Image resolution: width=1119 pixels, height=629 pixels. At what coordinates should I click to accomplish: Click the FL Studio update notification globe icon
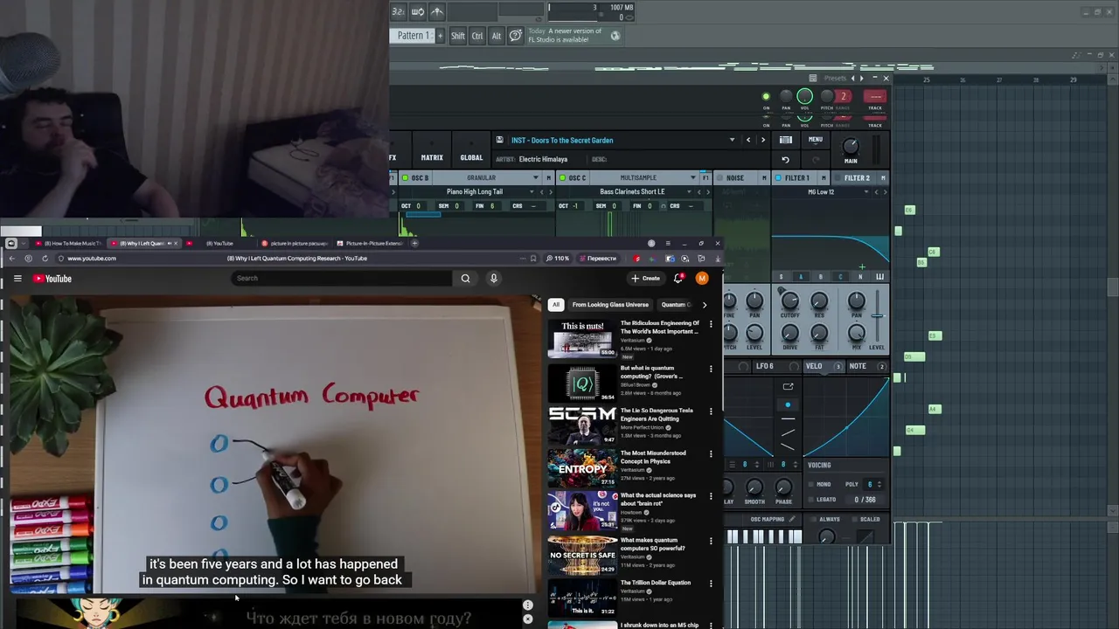[615, 36]
